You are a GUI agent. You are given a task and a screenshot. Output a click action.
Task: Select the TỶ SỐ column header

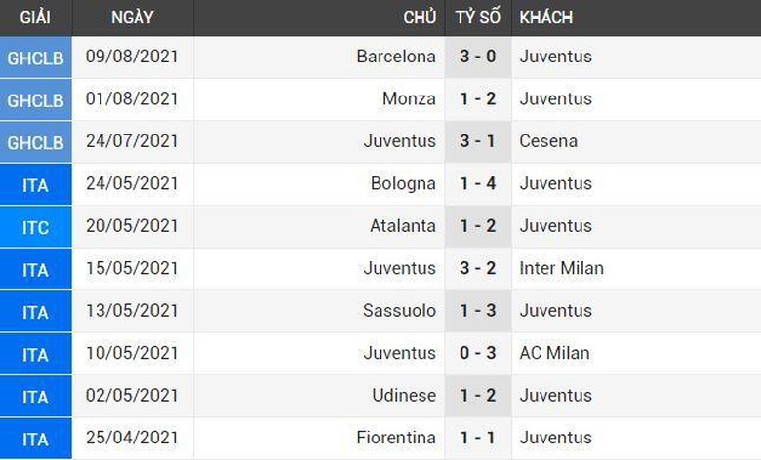478,18
